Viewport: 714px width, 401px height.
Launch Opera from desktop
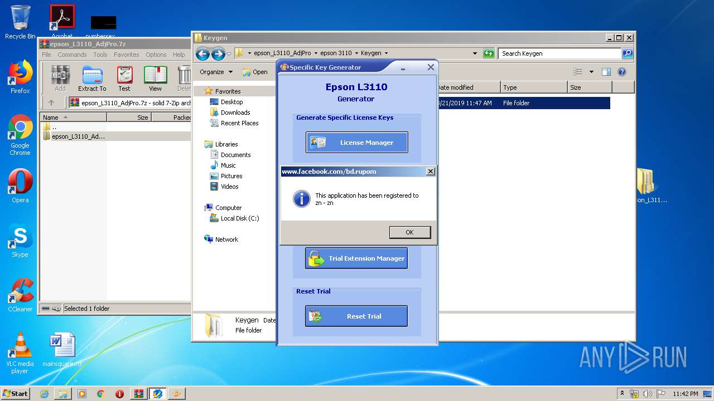point(20,186)
